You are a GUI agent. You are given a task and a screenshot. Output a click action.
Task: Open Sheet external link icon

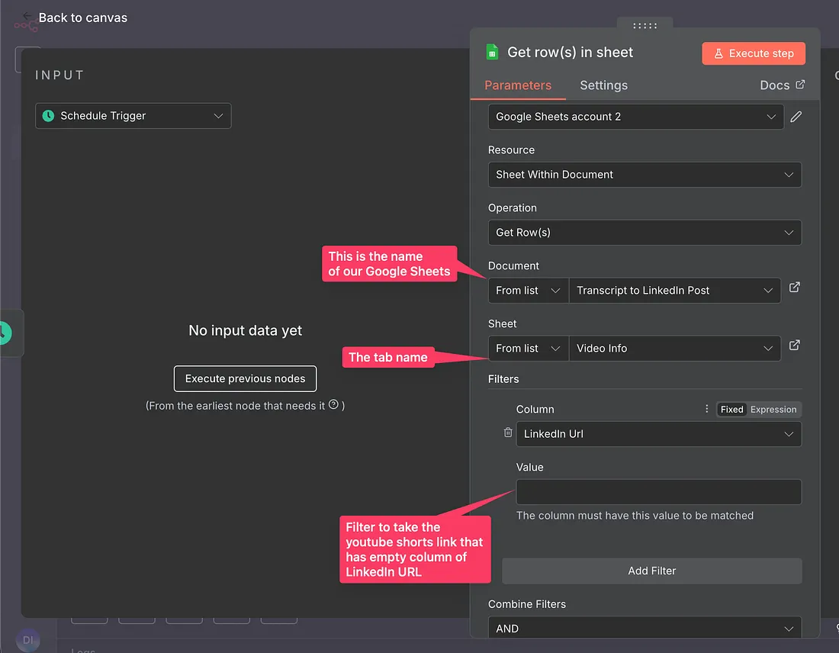pyautogui.click(x=794, y=346)
